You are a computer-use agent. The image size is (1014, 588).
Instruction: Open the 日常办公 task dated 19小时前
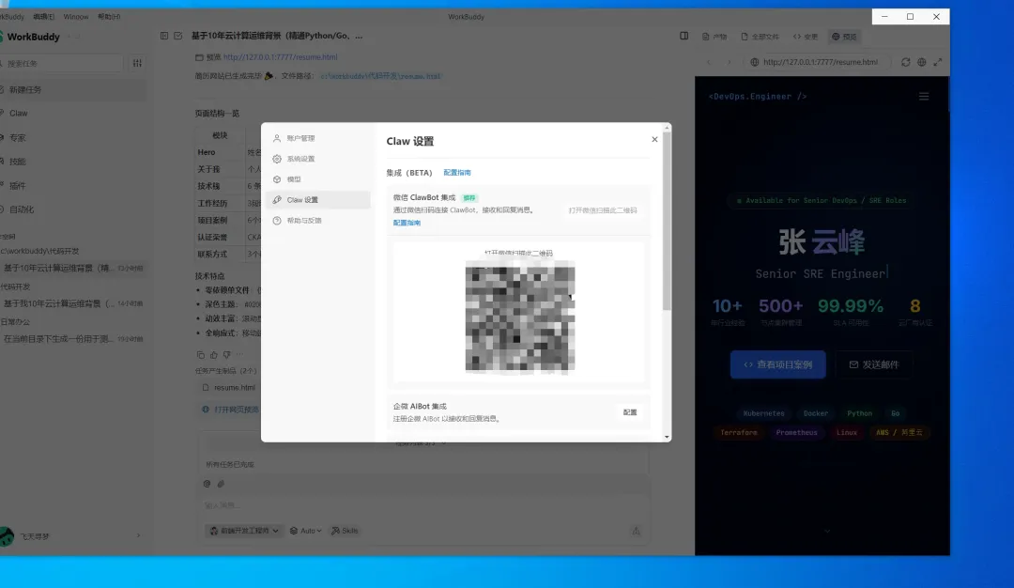[x=72, y=339]
